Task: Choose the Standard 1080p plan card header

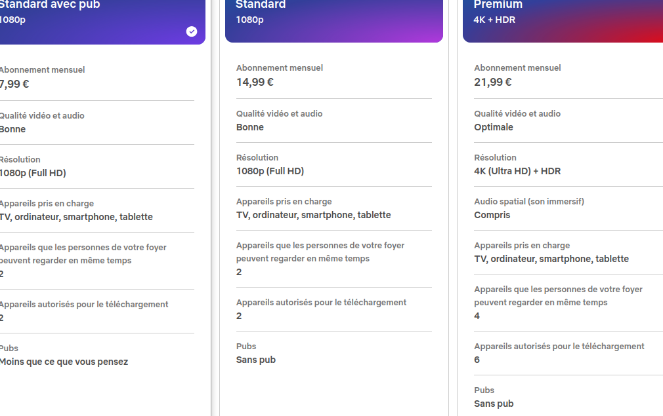Action: 334,21
